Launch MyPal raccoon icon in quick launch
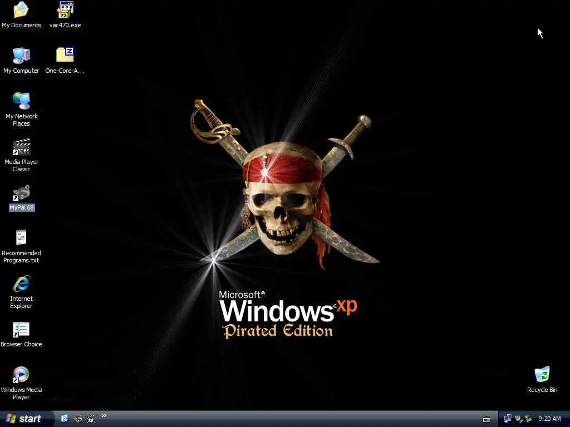The height and width of the screenshot is (427, 570). point(78,419)
